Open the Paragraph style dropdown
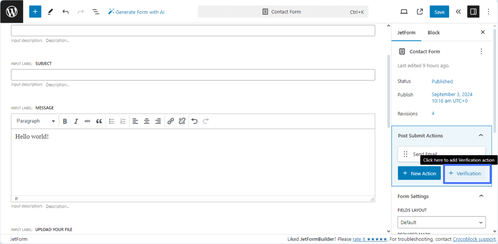The height and width of the screenshot is (244, 498). (x=35, y=121)
